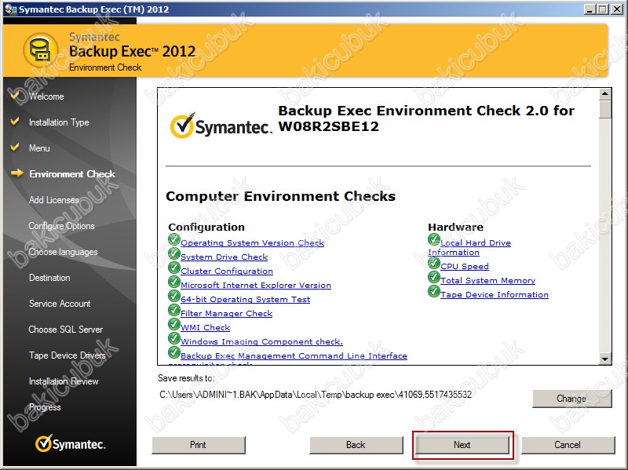Open the Backup Exec Management Command Line Interface link

(x=294, y=356)
